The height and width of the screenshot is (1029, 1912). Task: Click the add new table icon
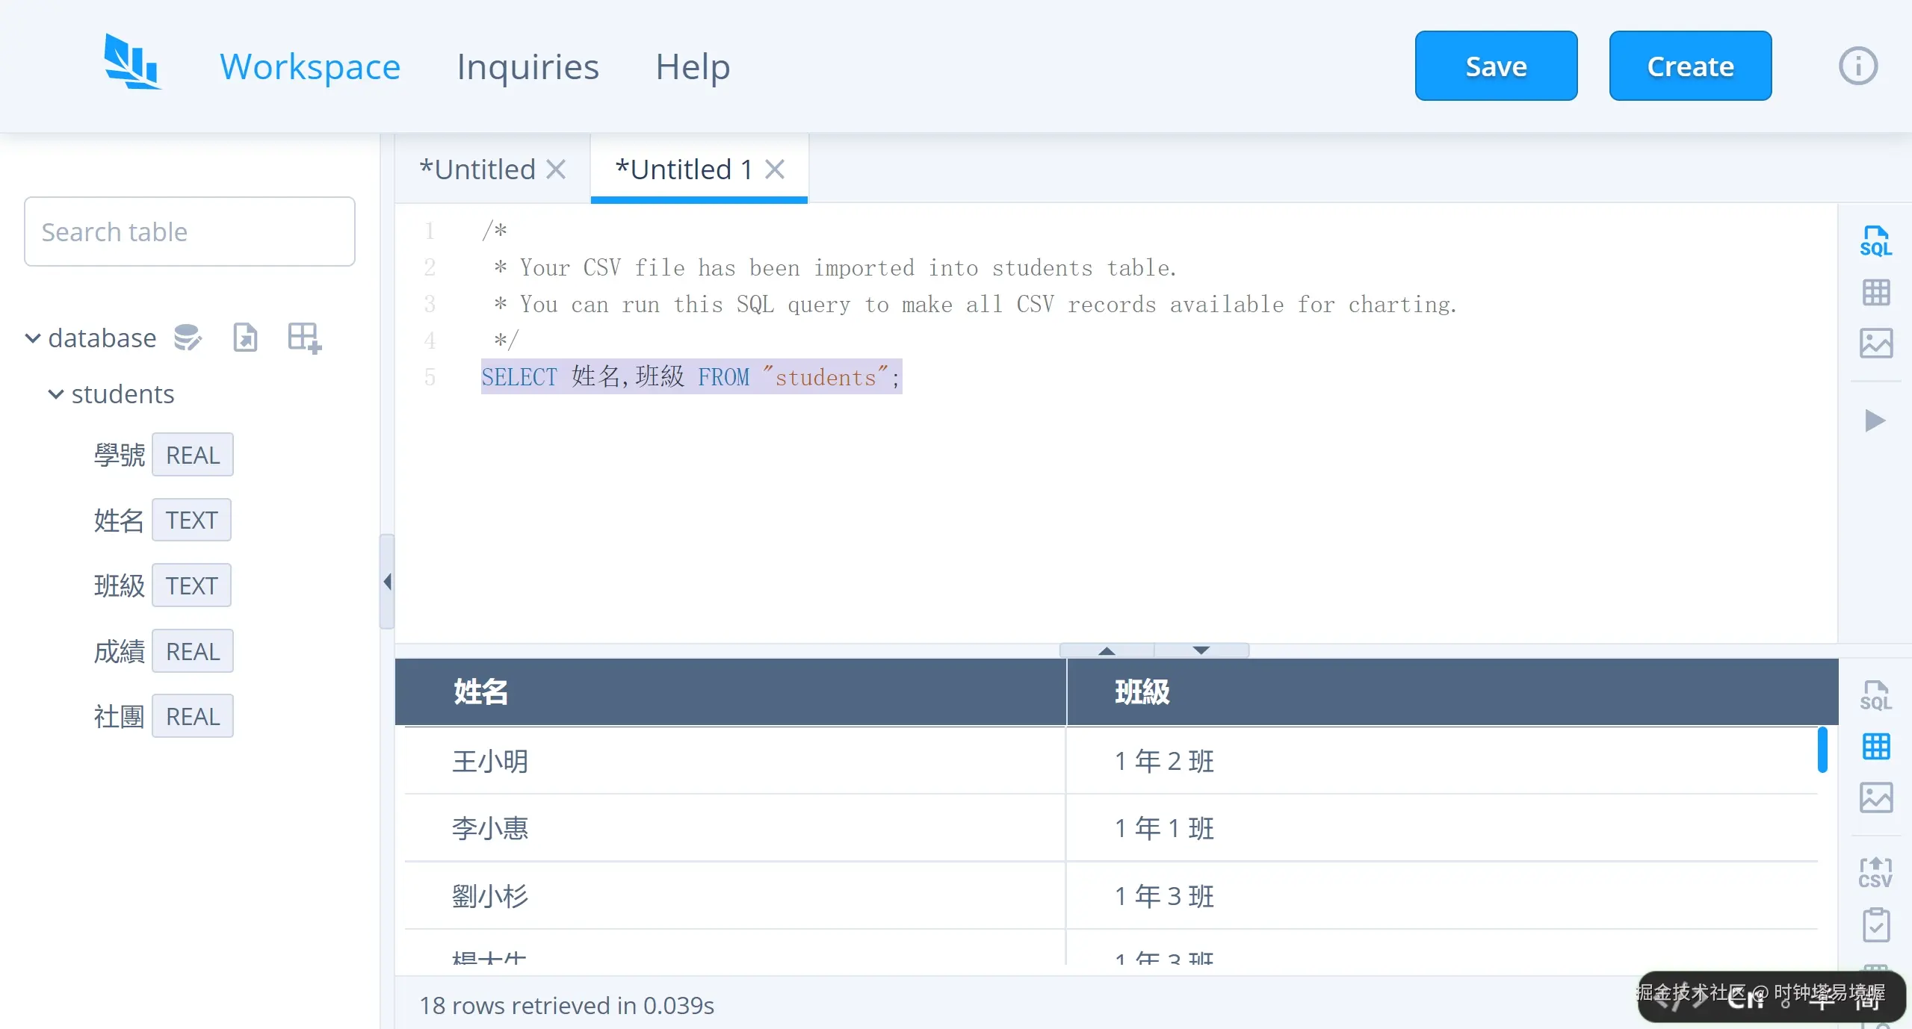pyautogui.click(x=302, y=337)
